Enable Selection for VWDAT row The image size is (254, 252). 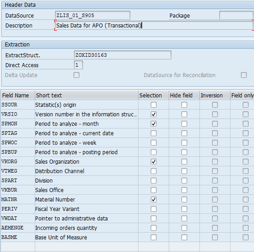pyautogui.click(x=153, y=219)
